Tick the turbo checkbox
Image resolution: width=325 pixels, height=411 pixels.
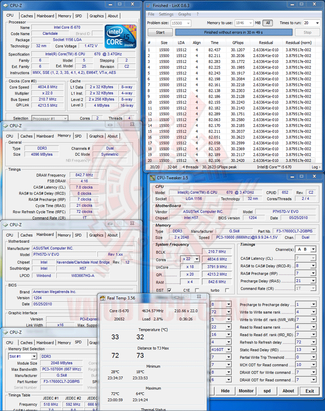[227, 290]
